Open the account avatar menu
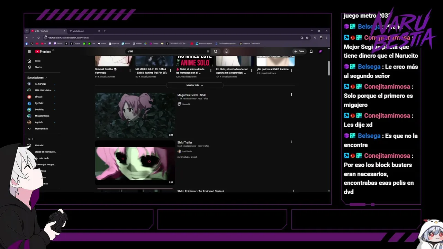The image size is (443, 249). point(320,52)
